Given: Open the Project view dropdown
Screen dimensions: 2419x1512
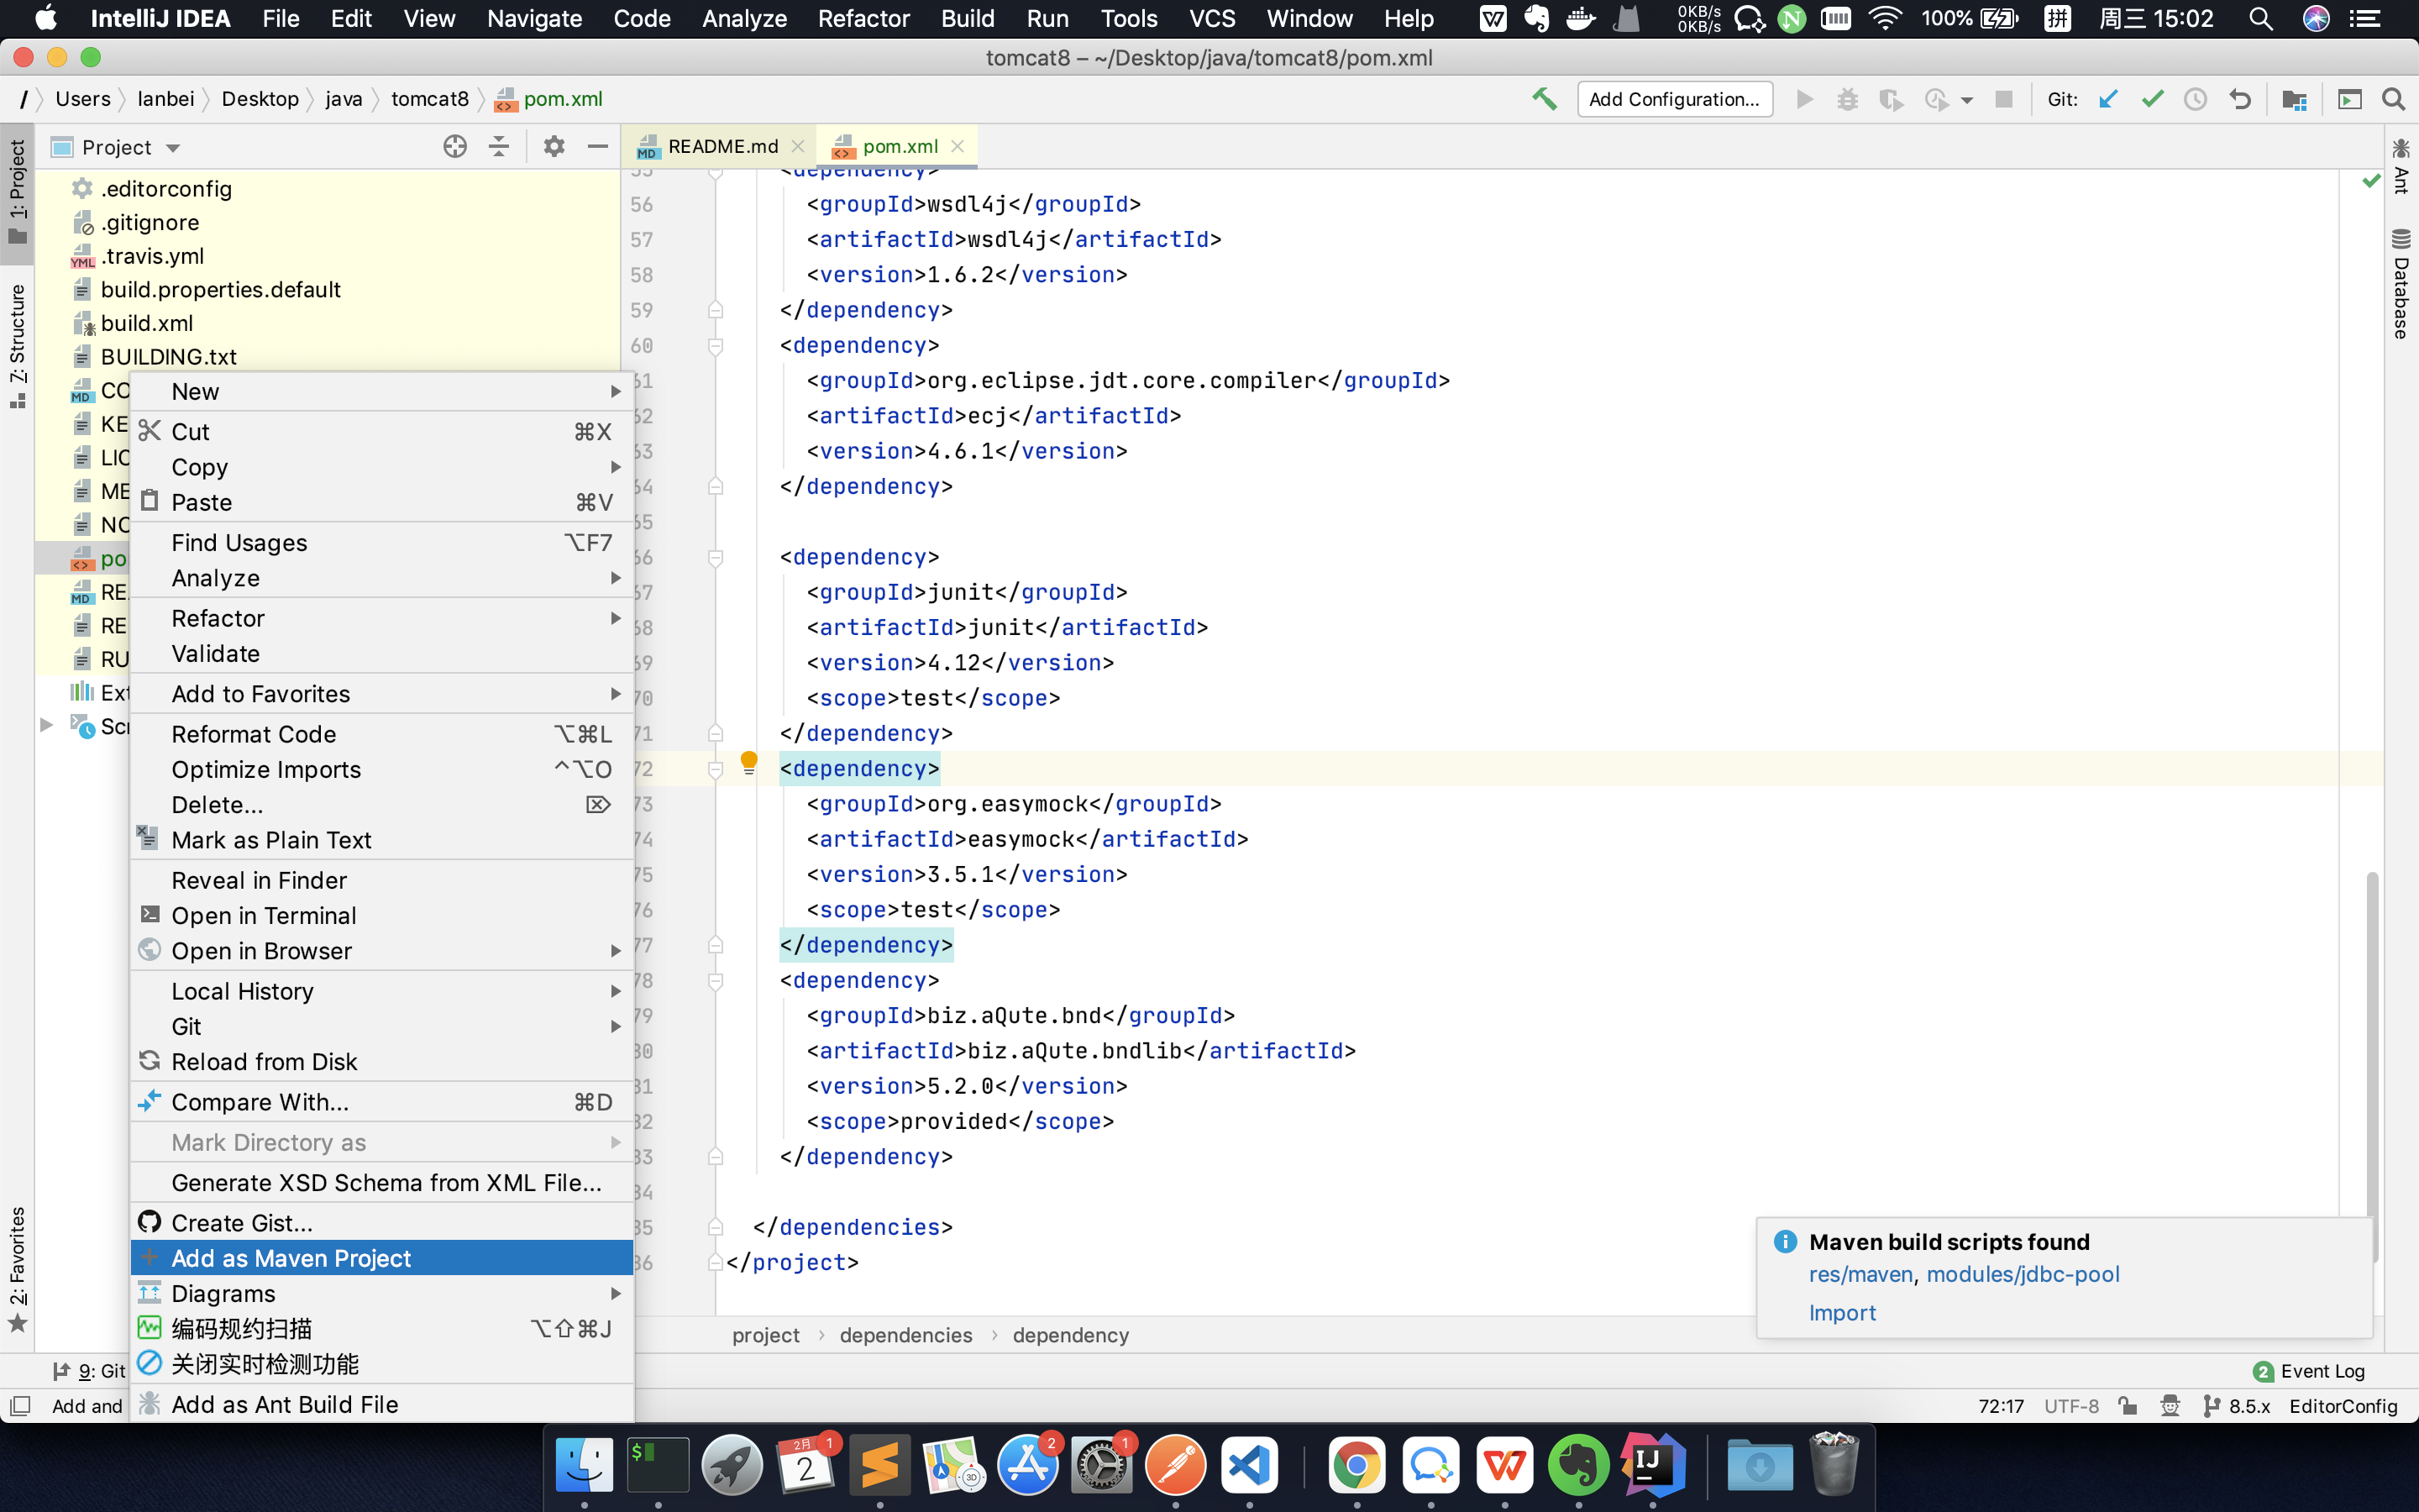Looking at the screenshot, I should (173, 148).
